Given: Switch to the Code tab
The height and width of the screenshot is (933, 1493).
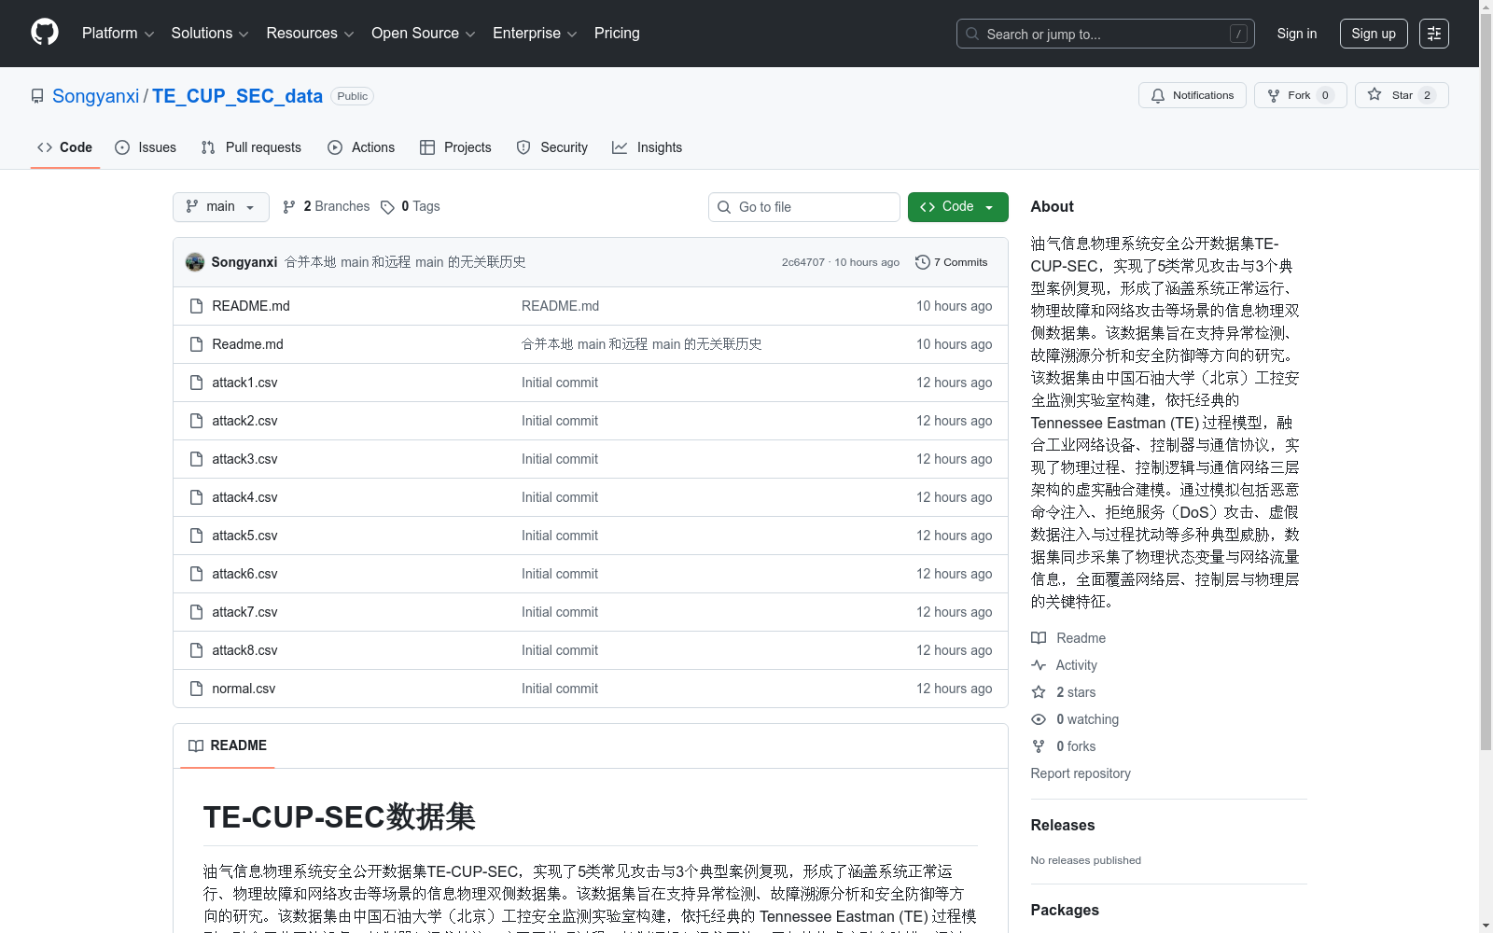Looking at the screenshot, I should 65,147.
